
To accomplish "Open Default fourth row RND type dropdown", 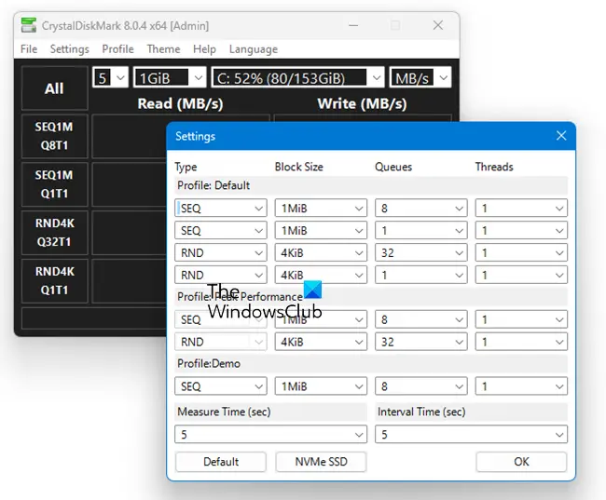I will pyautogui.click(x=221, y=275).
